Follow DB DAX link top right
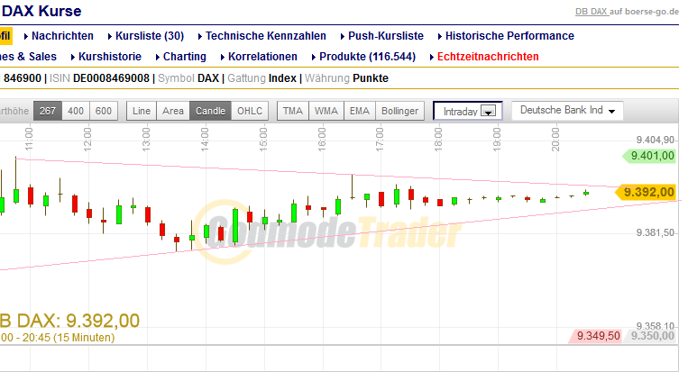The height and width of the screenshot is (372, 688). click(x=592, y=12)
